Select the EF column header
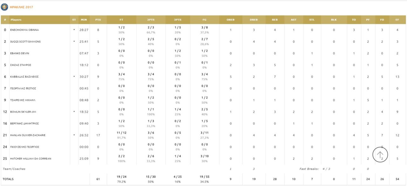 [x=397, y=20]
